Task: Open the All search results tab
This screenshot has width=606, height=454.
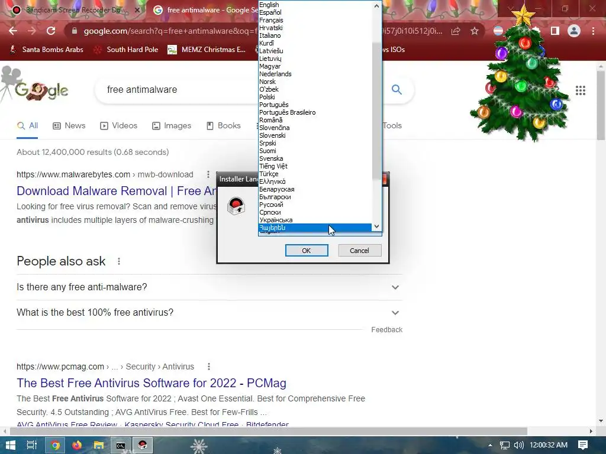Action: click(x=27, y=126)
